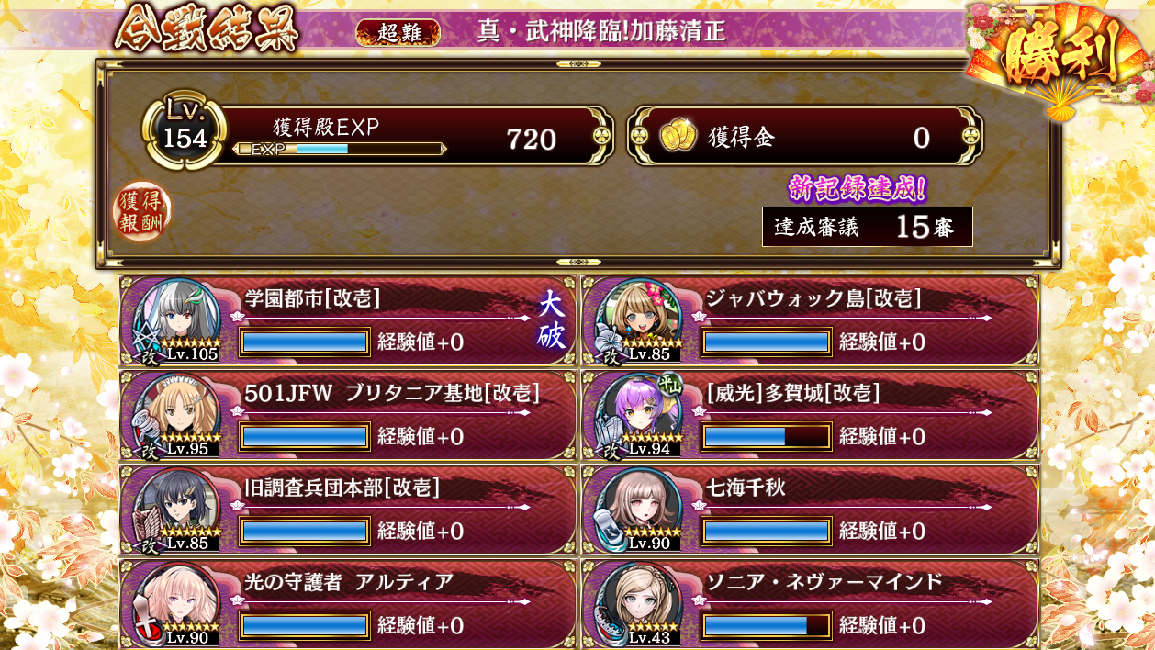Click the [威光]多賀城 experience bar
Screen dimensions: 1155x650
coord(767,436)
